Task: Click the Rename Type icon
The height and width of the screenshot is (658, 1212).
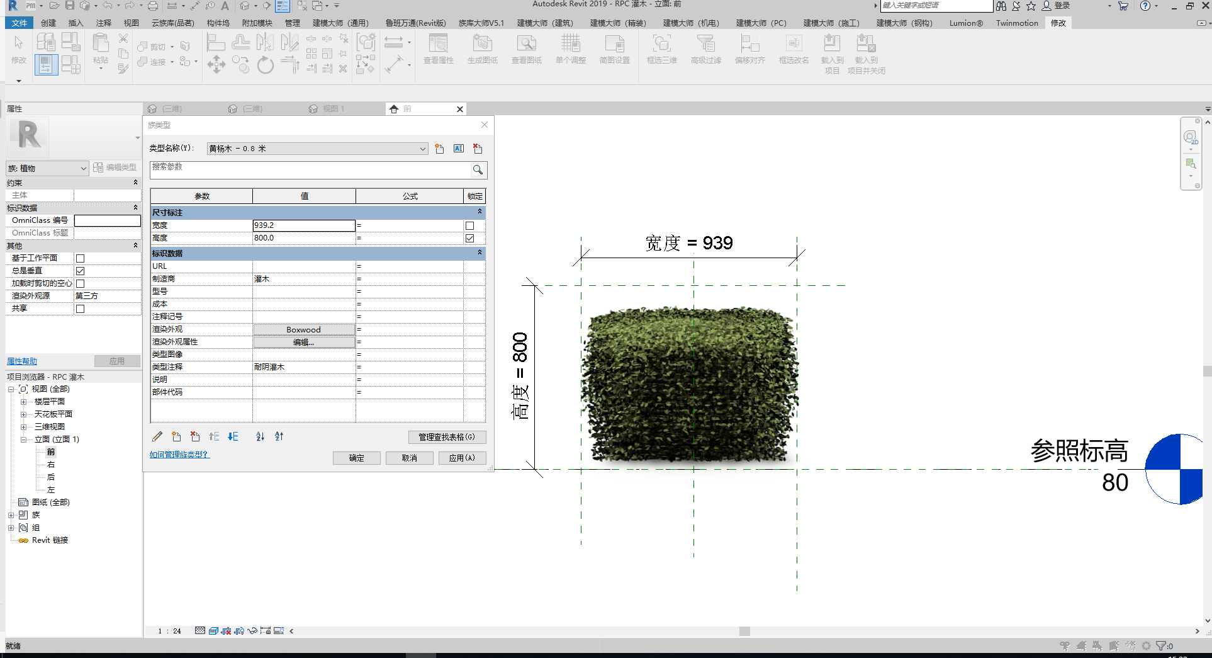Action: click(459, 149)
